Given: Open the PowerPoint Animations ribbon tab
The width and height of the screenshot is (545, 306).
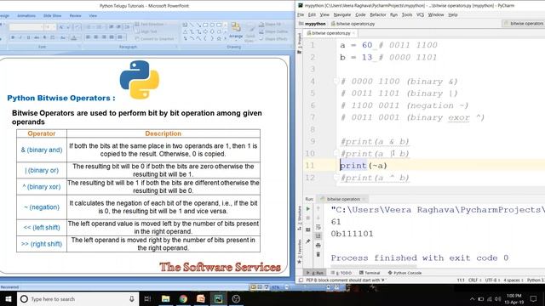Looking at the screenshot, I should [x=26, y=16].
